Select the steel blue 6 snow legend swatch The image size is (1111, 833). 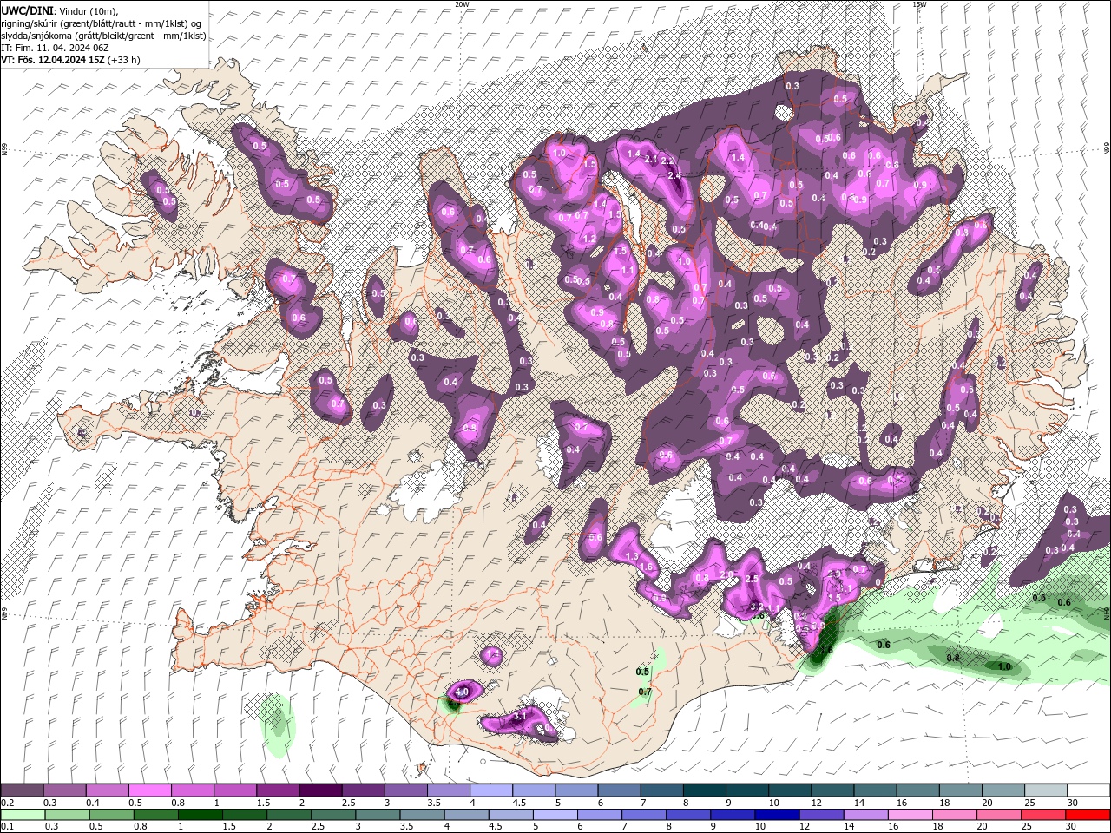pyautogui.click(x=620, y=790)
